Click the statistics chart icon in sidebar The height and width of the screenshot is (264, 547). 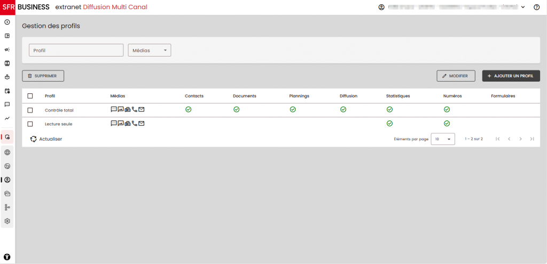coord(7,118)
